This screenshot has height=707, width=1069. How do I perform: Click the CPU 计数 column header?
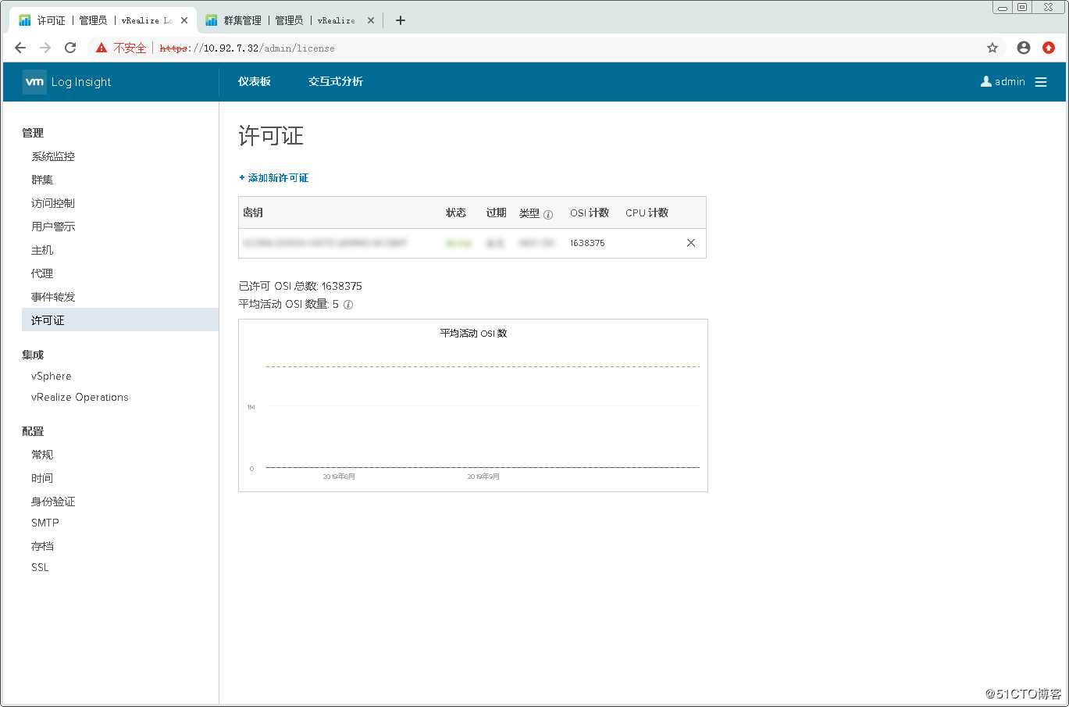(647, 212)
